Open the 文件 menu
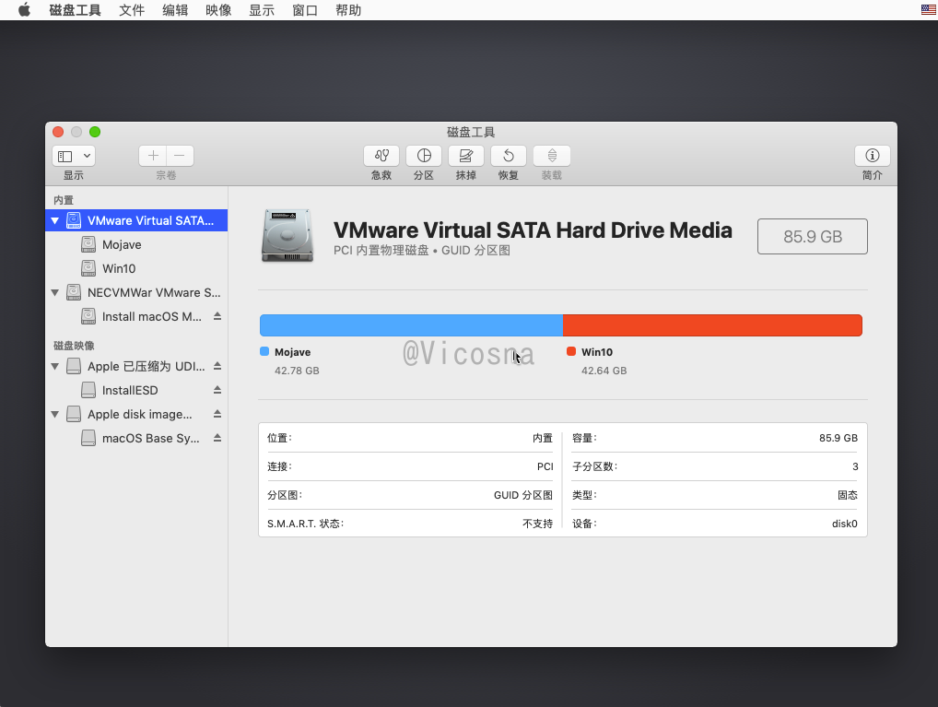 pos(132,10)
